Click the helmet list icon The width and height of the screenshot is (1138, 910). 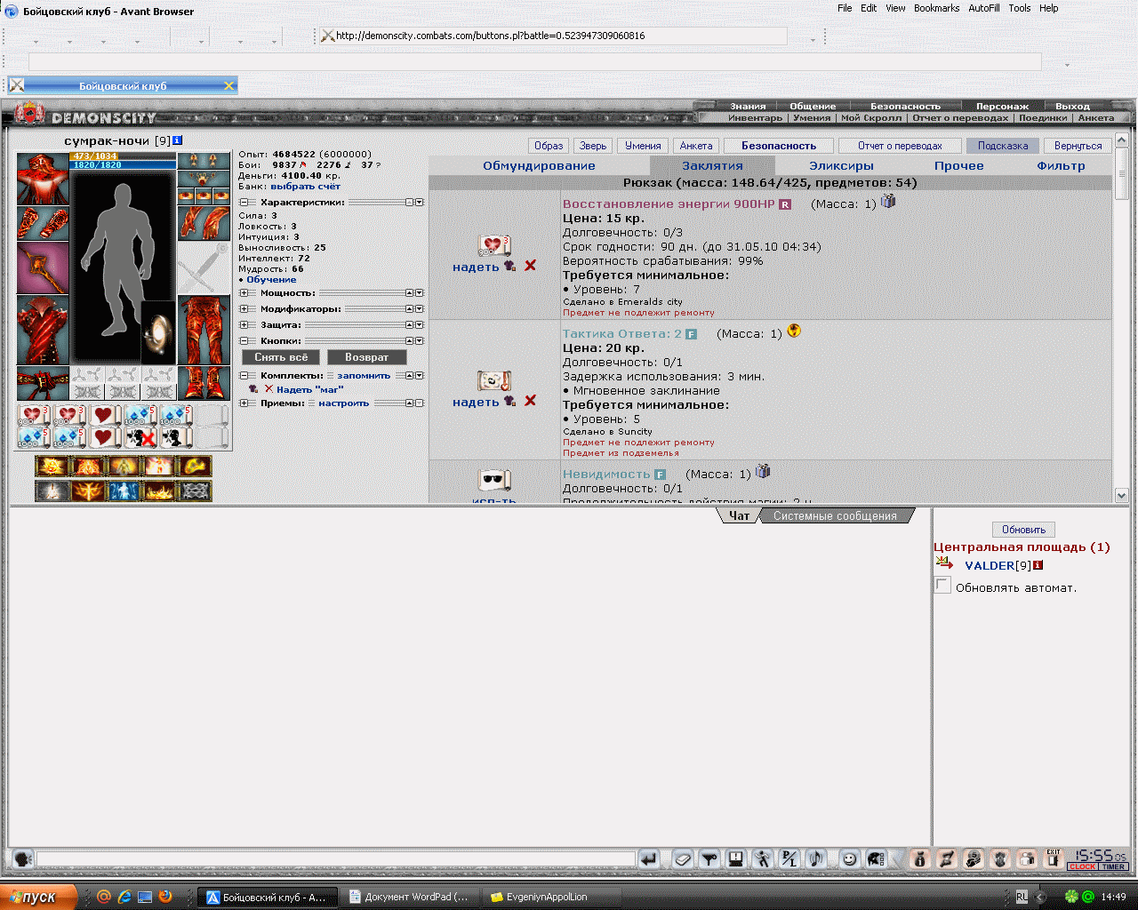pyautogui.click(x=876, y=859)
